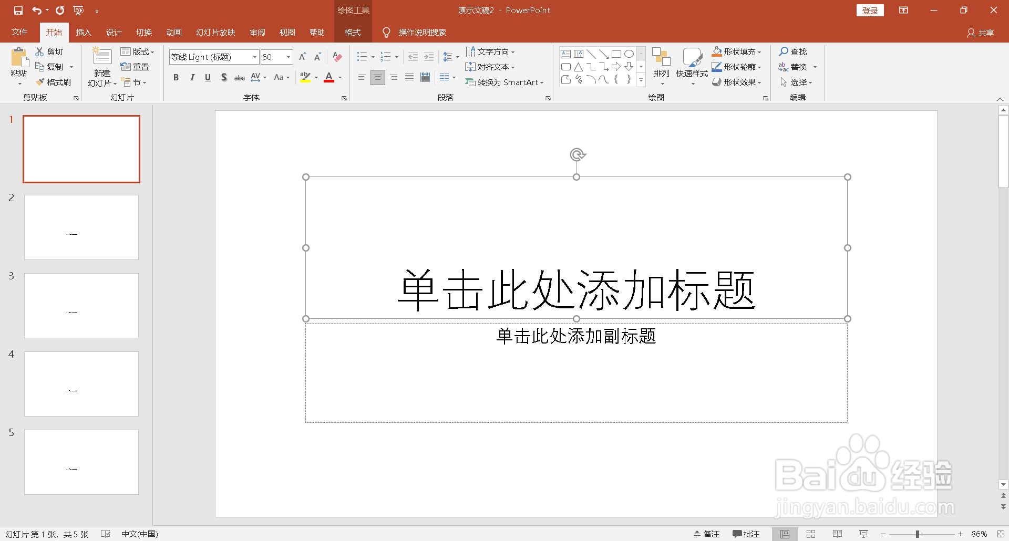
Task: Switch to the 插入 ribbon tab
Action: click(x=84, y=32)
